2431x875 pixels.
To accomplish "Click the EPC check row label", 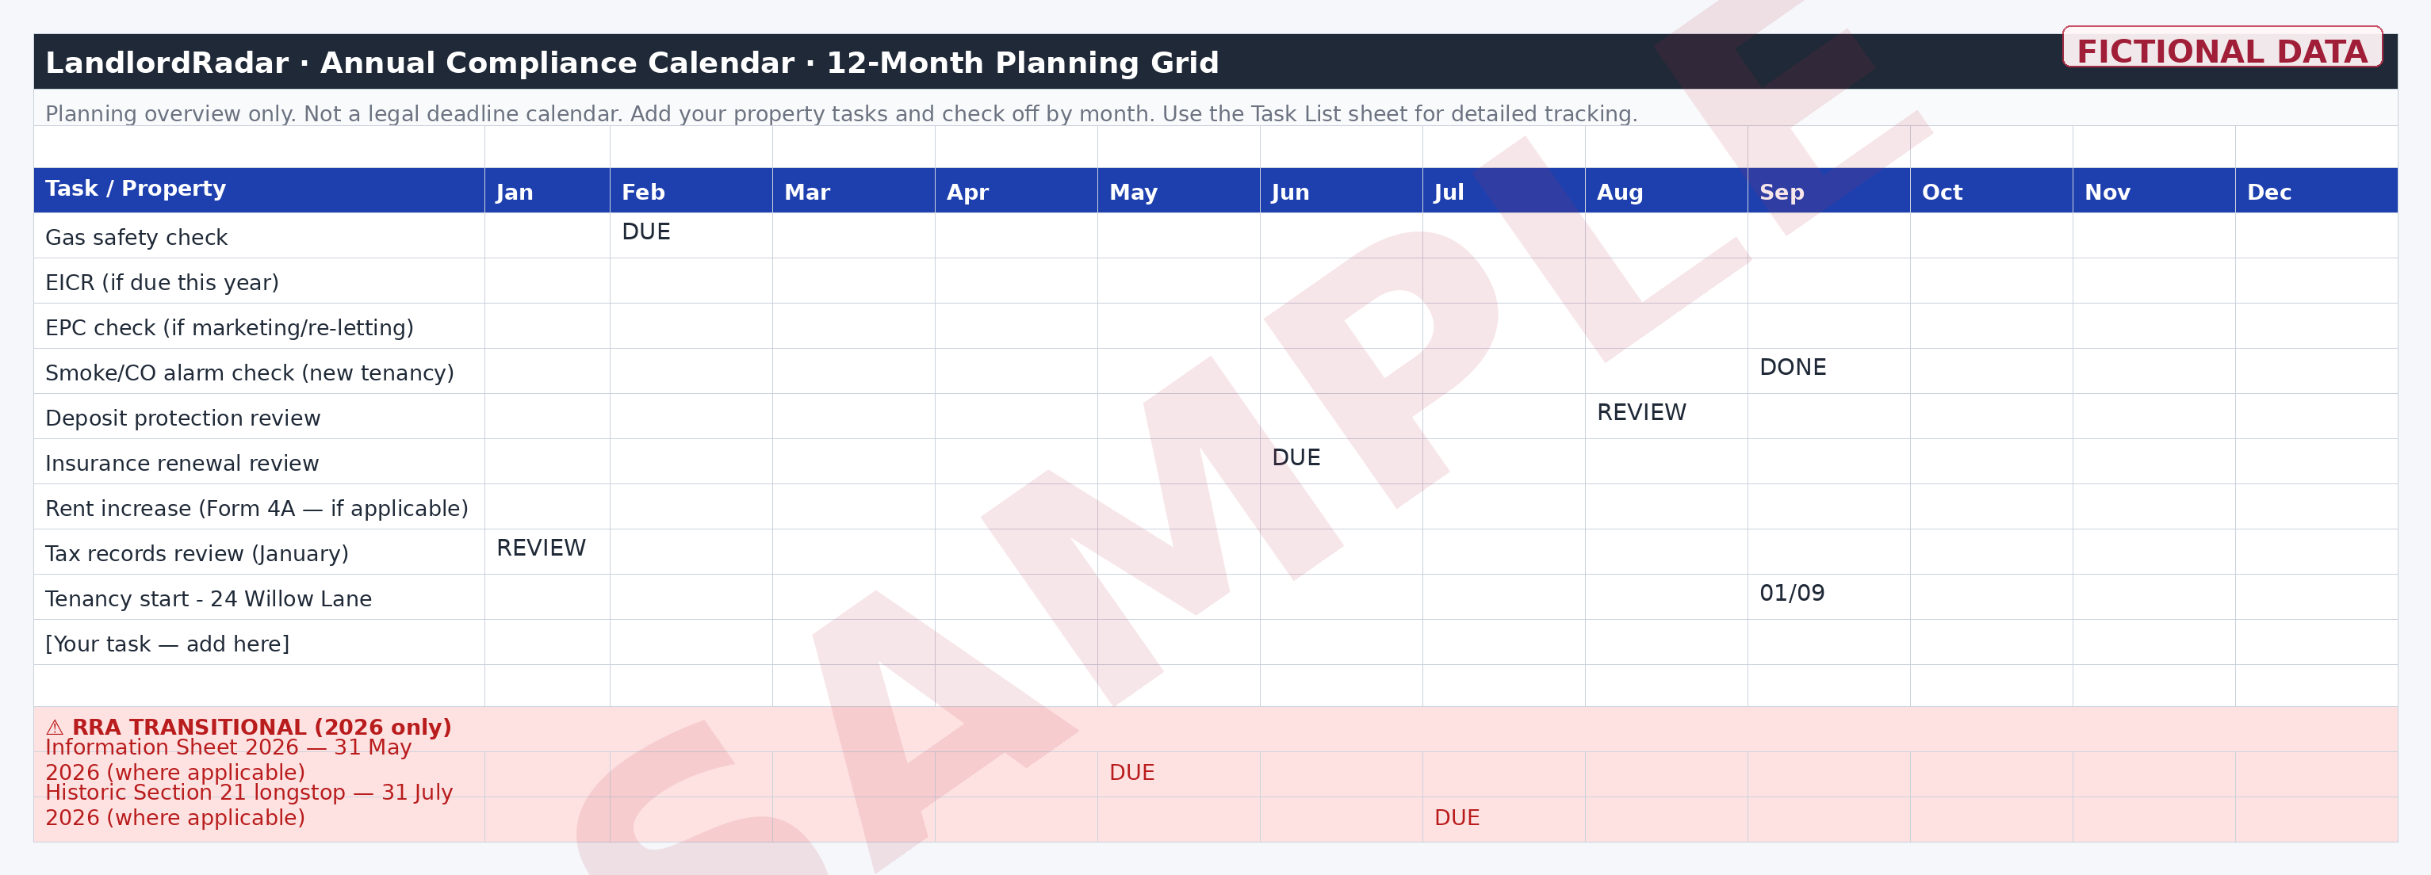I will point(229,328).
